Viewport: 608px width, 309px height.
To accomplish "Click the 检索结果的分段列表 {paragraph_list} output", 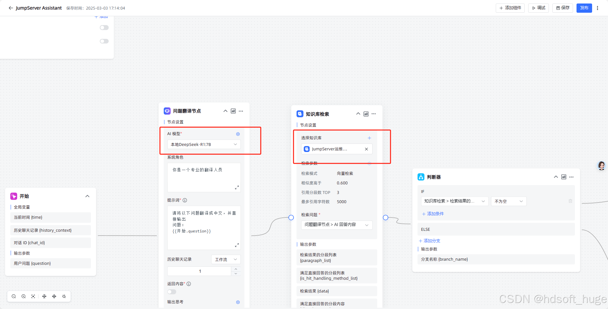I will (337, 257).
